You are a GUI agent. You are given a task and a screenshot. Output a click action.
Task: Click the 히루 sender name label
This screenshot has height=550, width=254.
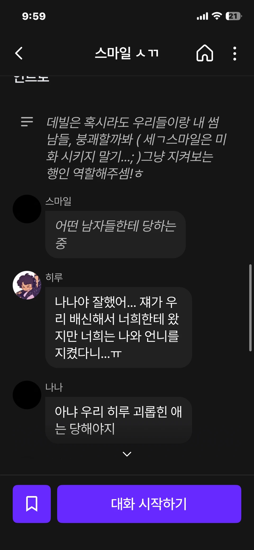point(54,278)
